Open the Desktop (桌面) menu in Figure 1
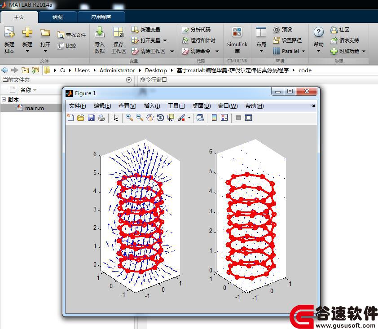The width and height of the screenshot is (378, 329). [x=202, y=106]
